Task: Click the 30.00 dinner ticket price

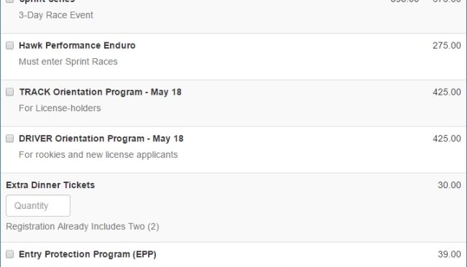Action: pyautogui.click(x=450, y=185)
